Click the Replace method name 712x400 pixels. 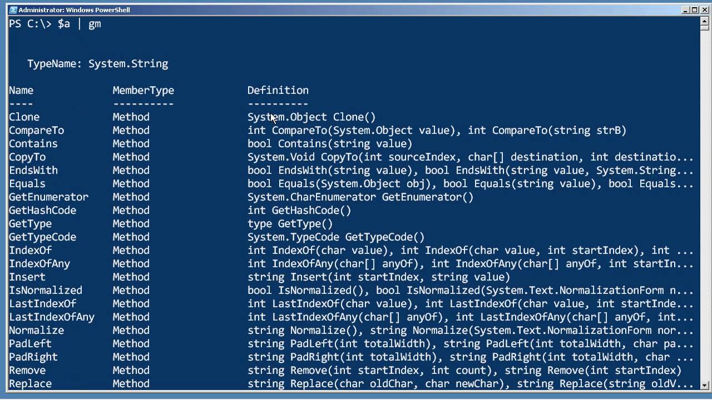30,384
